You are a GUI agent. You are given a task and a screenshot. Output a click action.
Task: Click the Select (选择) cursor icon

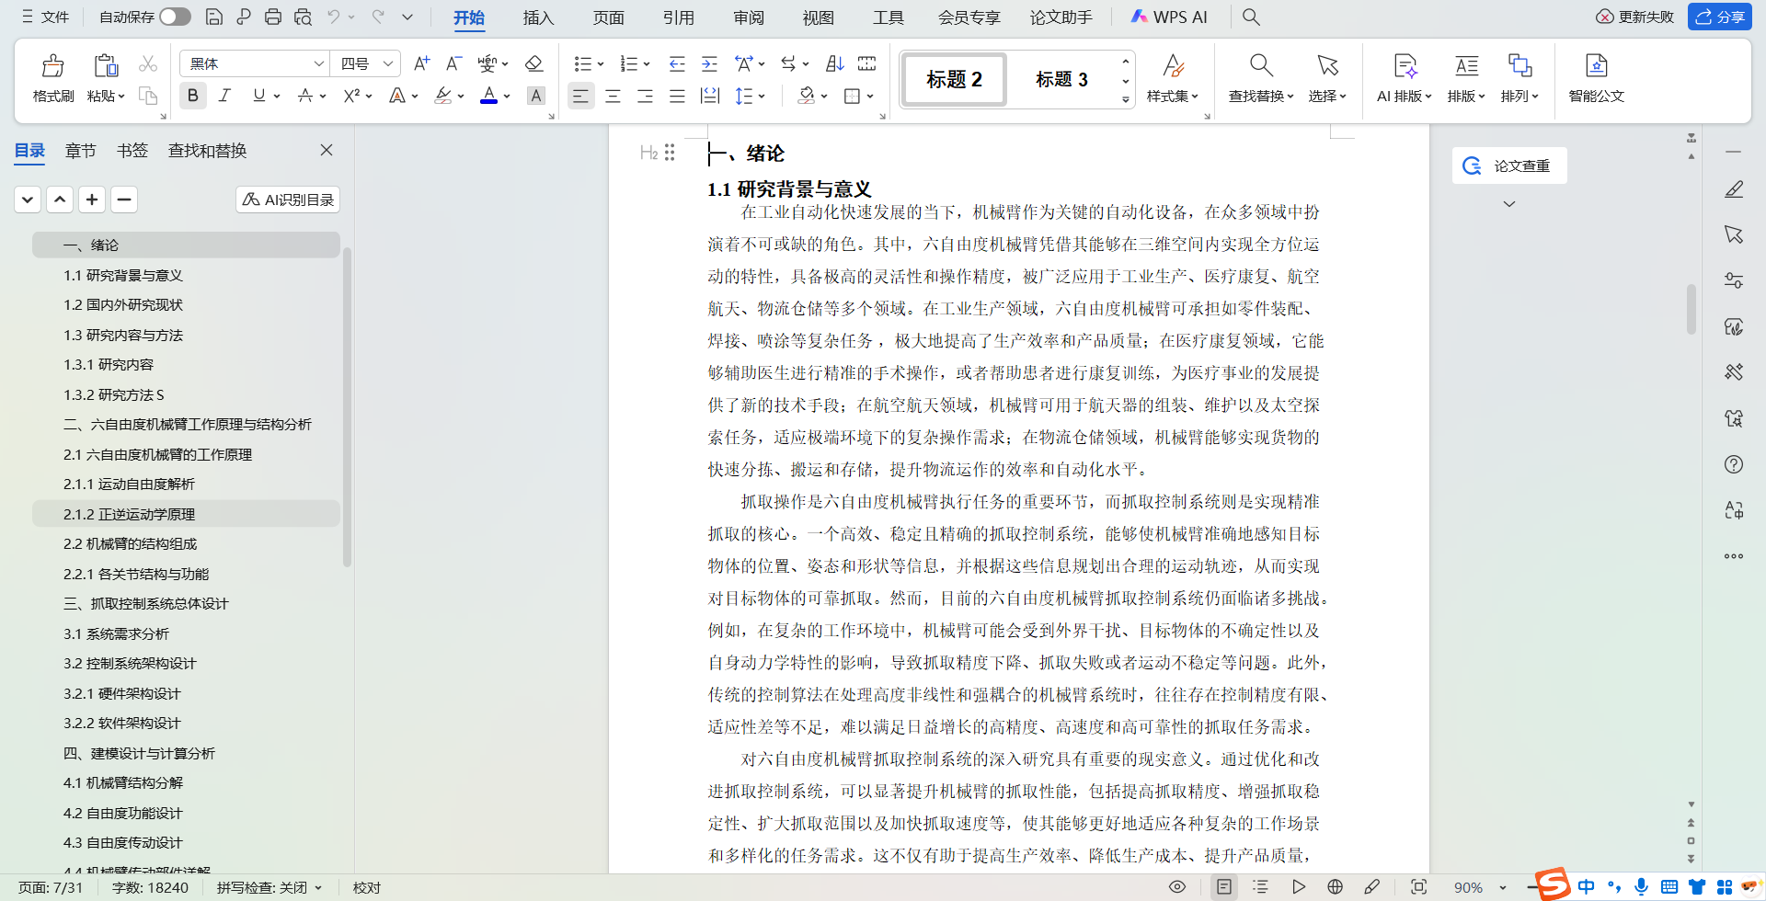coord(1327,65)
